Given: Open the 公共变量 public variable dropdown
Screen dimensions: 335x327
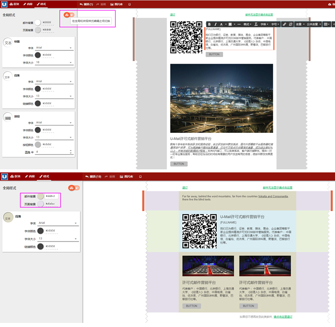Looking at the screenshot, I should pyautogui.click(x=314, y=24).
